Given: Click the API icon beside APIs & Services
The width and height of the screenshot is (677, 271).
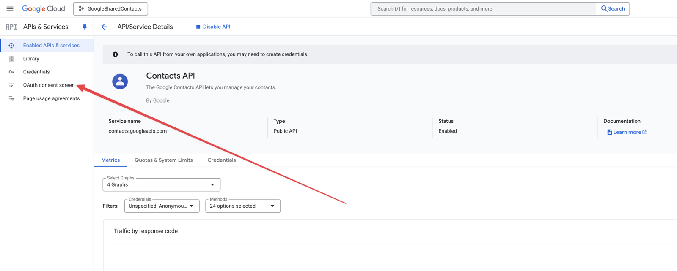Looking at the screenshot, I should tap(11, 27).
